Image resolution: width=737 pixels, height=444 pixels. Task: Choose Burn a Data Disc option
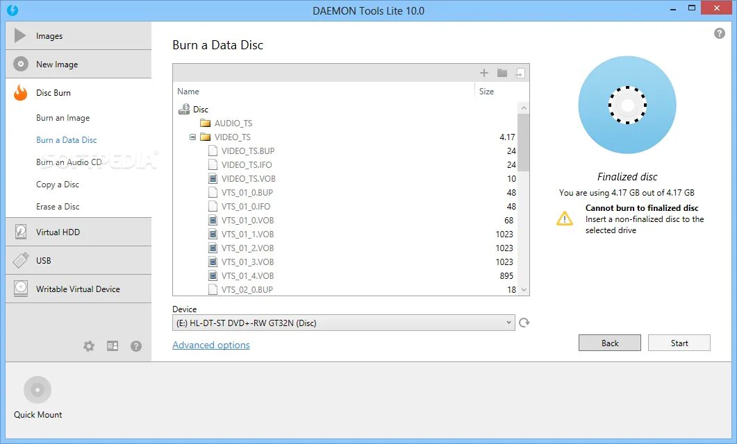66,140
